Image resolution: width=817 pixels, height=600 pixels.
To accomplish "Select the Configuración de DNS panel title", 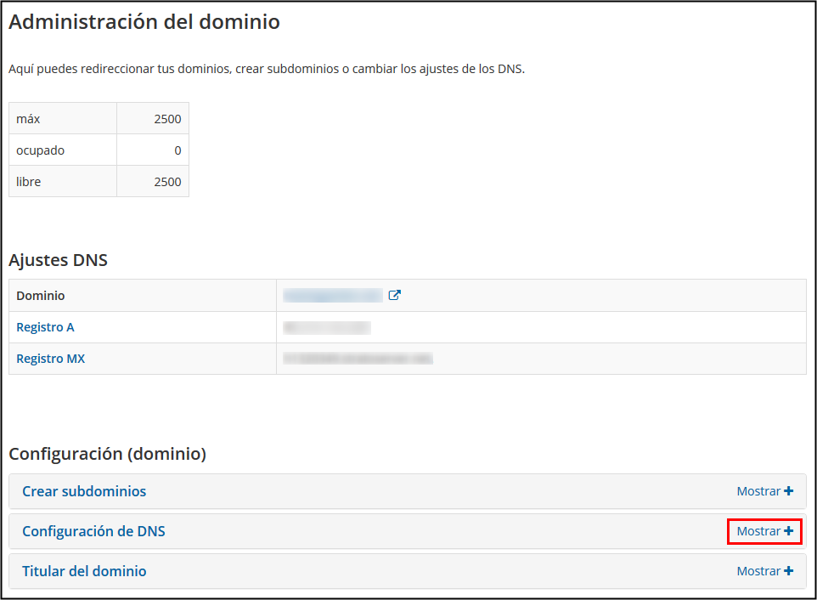I will [93, 531].
